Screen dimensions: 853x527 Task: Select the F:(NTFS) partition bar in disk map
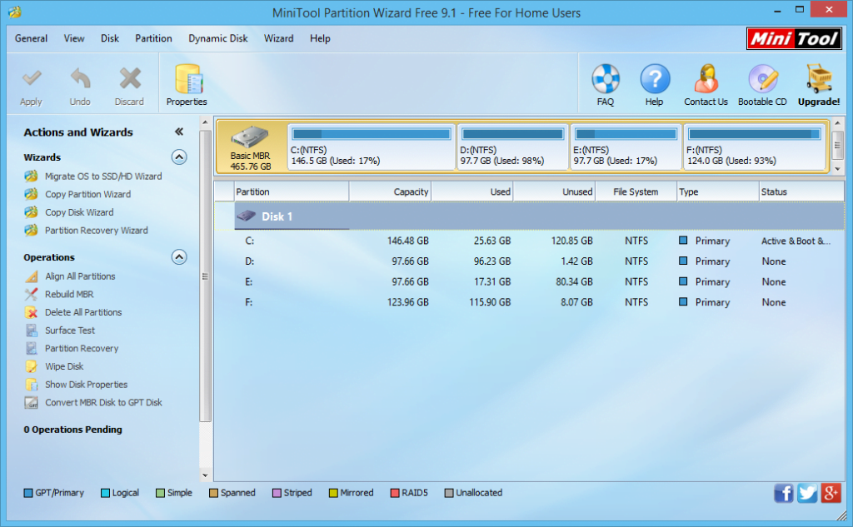pos(754,147)
